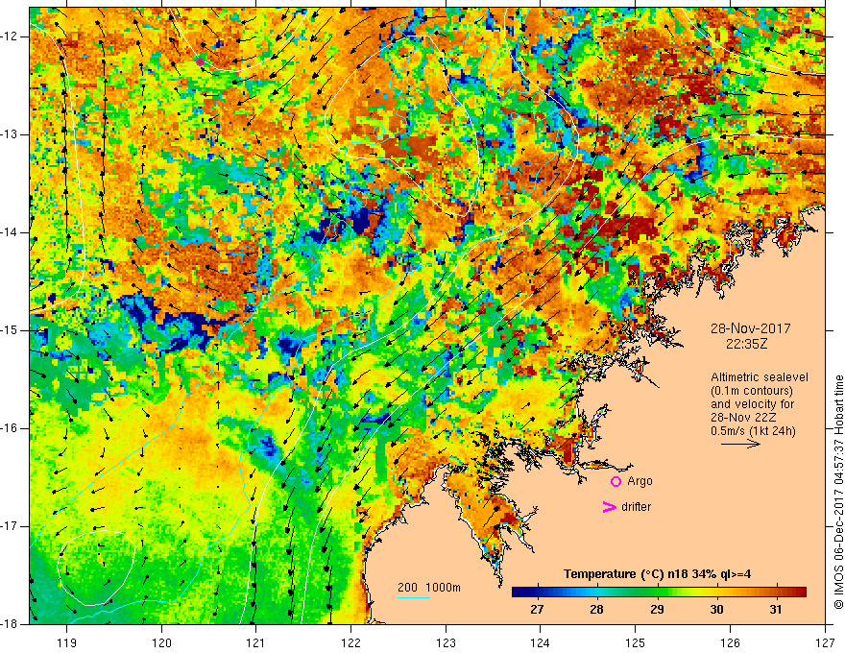
Task: Click the longitude label 126
Action: (730, 642)
